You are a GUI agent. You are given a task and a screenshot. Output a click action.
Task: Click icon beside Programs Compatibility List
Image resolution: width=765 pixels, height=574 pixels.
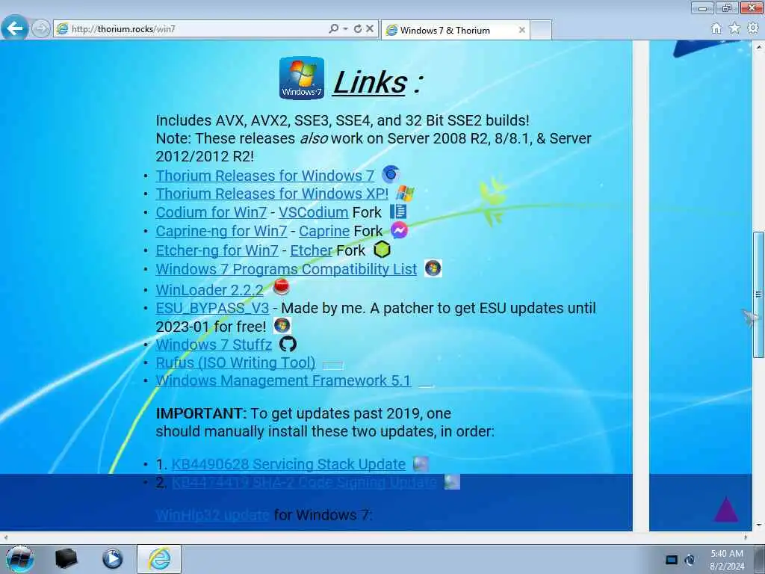(433, 268)
